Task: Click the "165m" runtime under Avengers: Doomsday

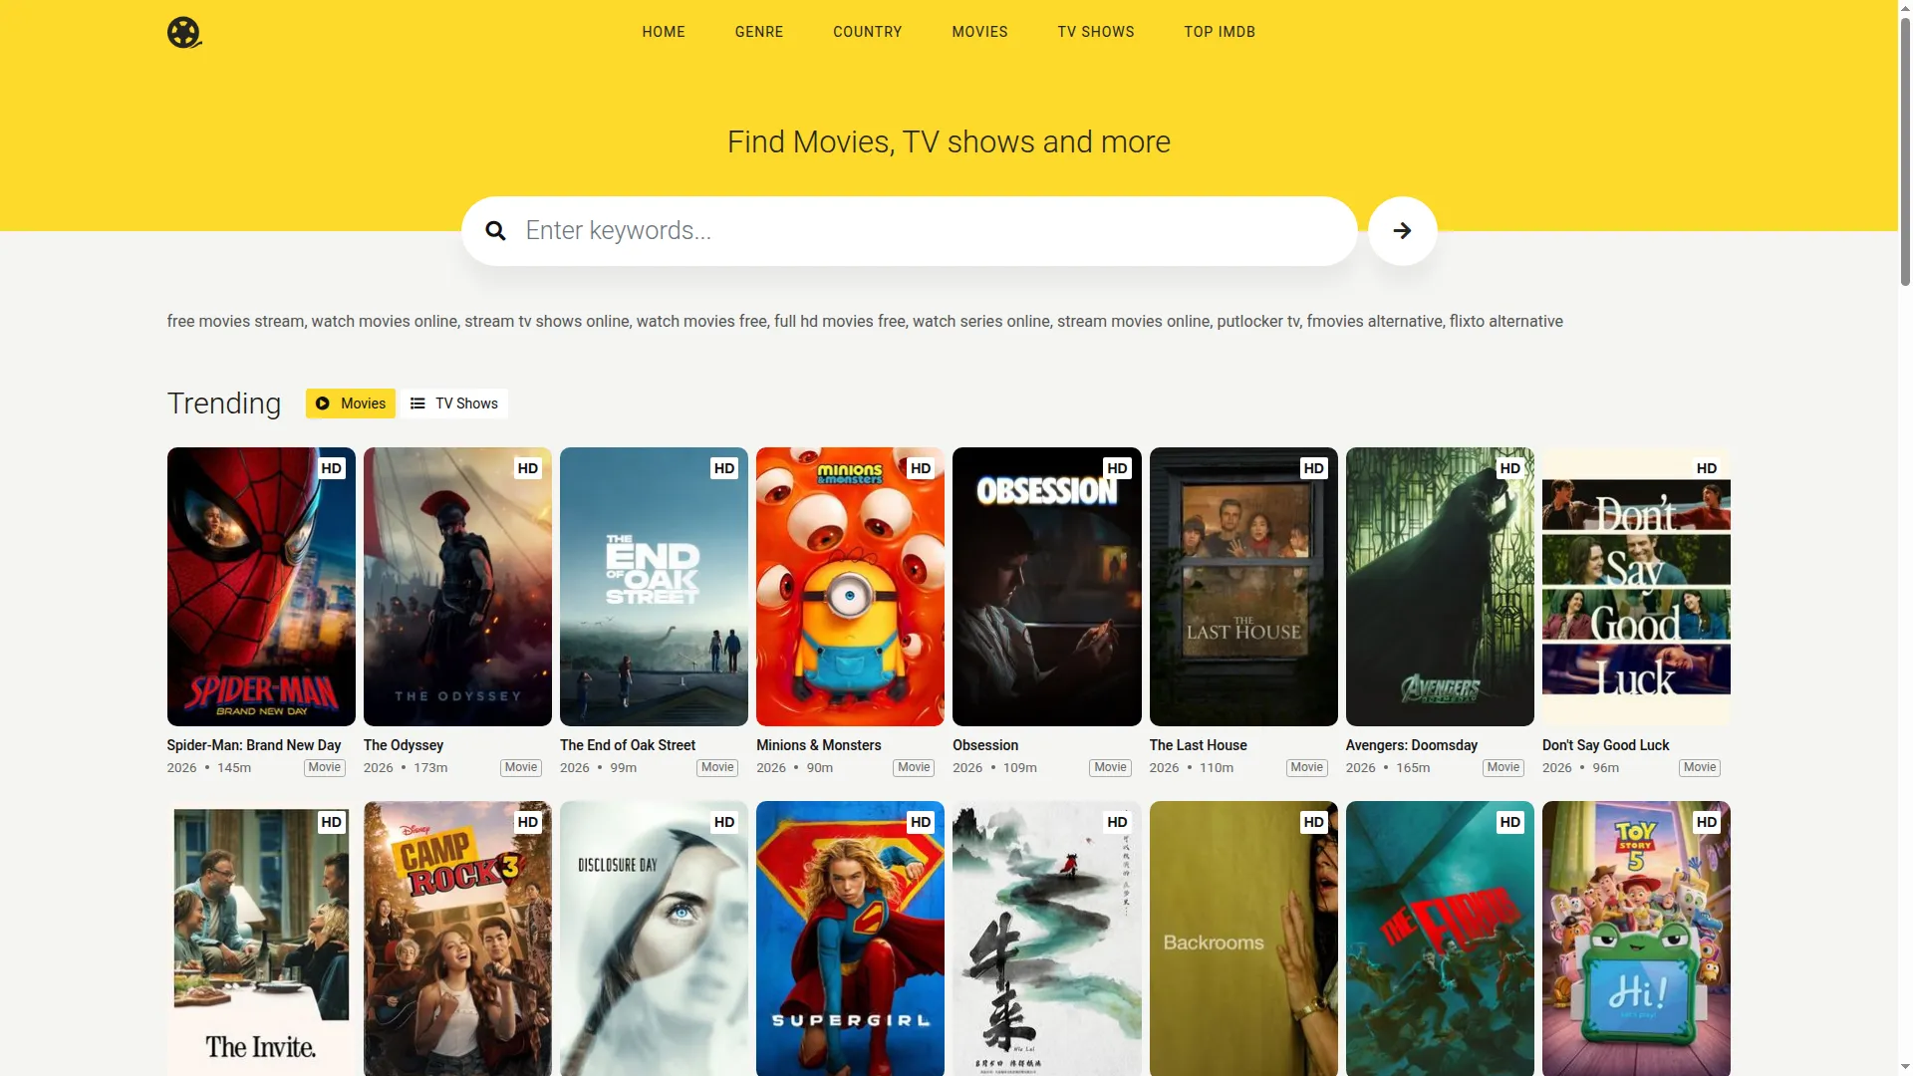Action: 1413,768
